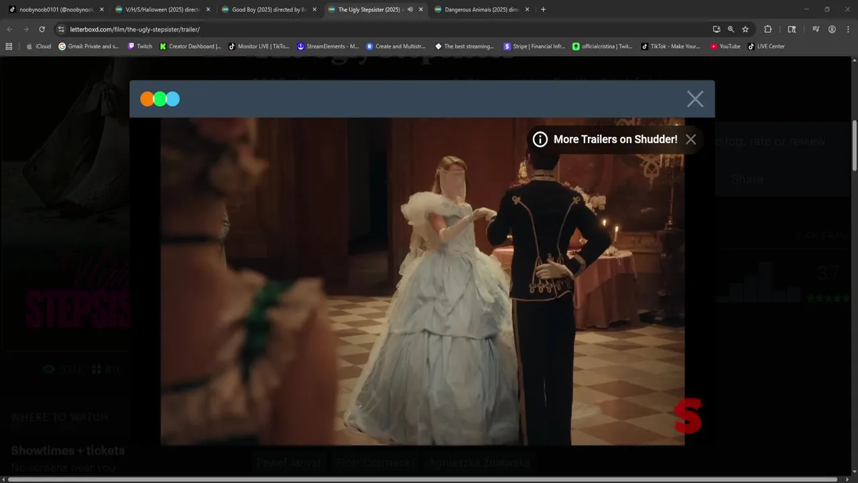Open Chrome three-dot menu

847,30
